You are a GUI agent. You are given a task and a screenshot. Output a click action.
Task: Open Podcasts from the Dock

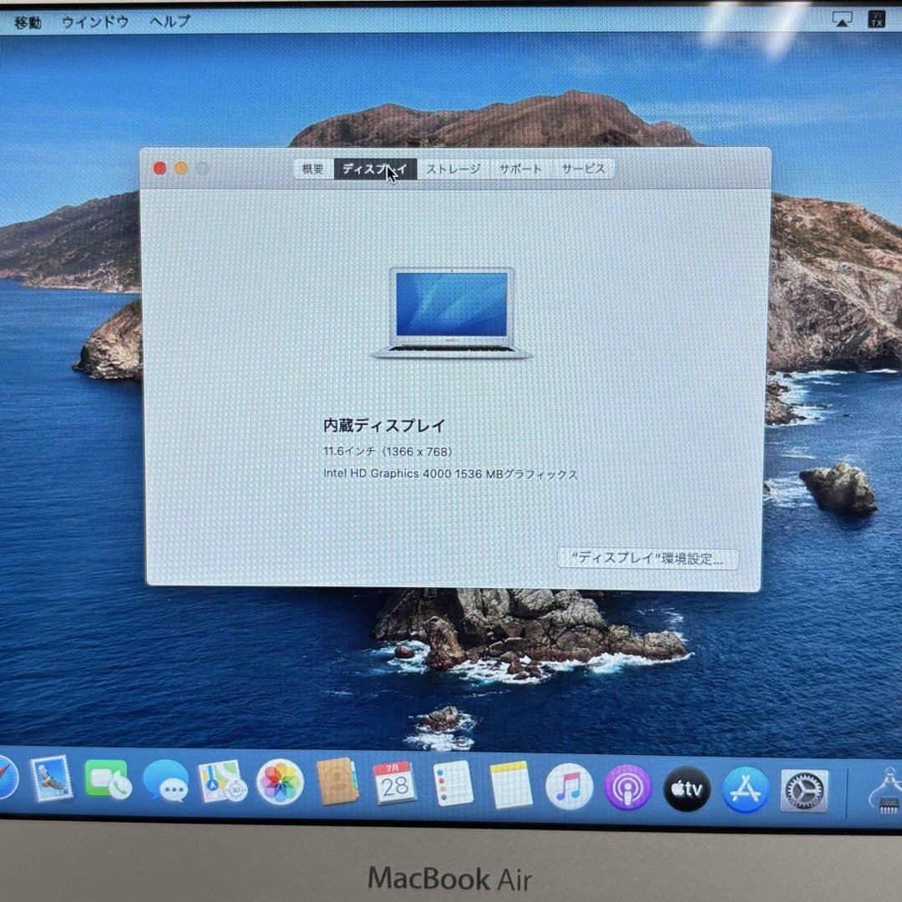coord(627,787)
